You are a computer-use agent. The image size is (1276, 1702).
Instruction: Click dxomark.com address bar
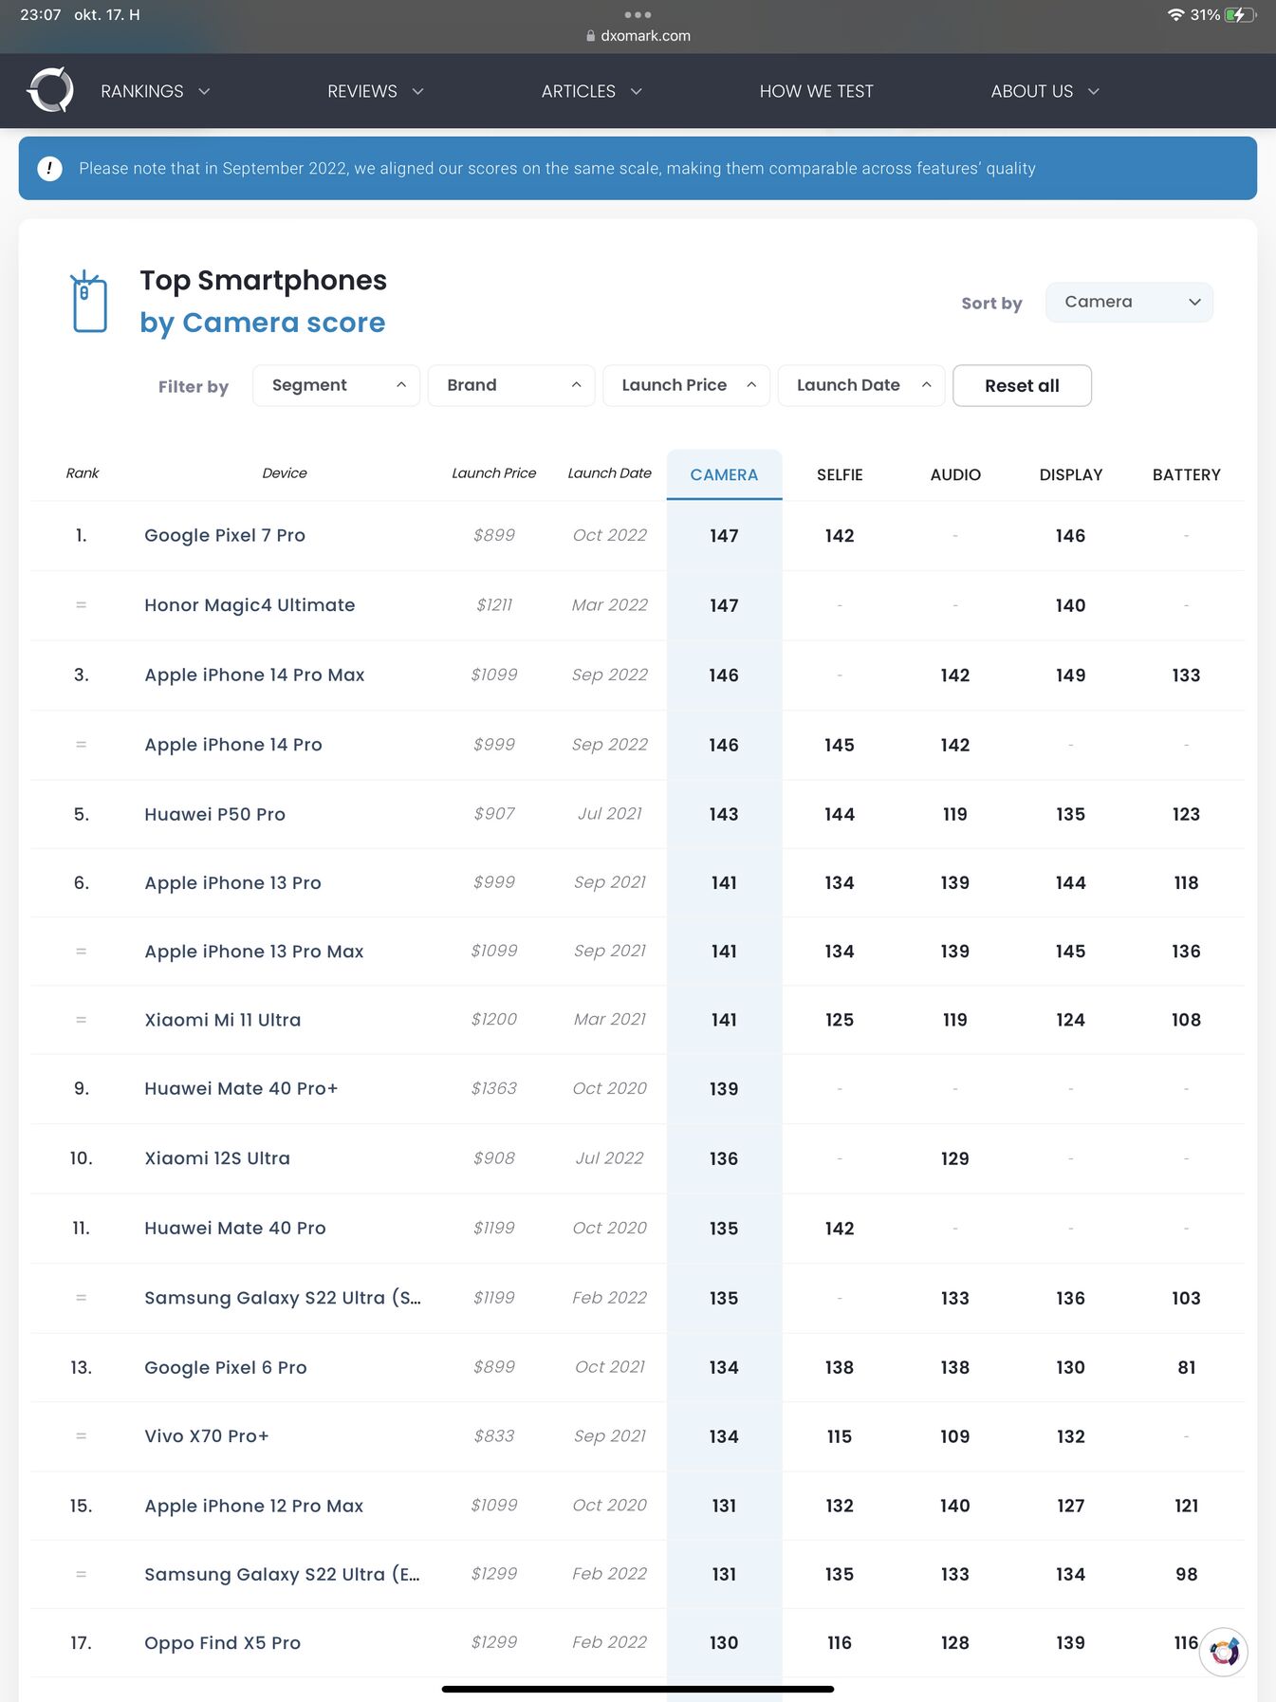638,36
